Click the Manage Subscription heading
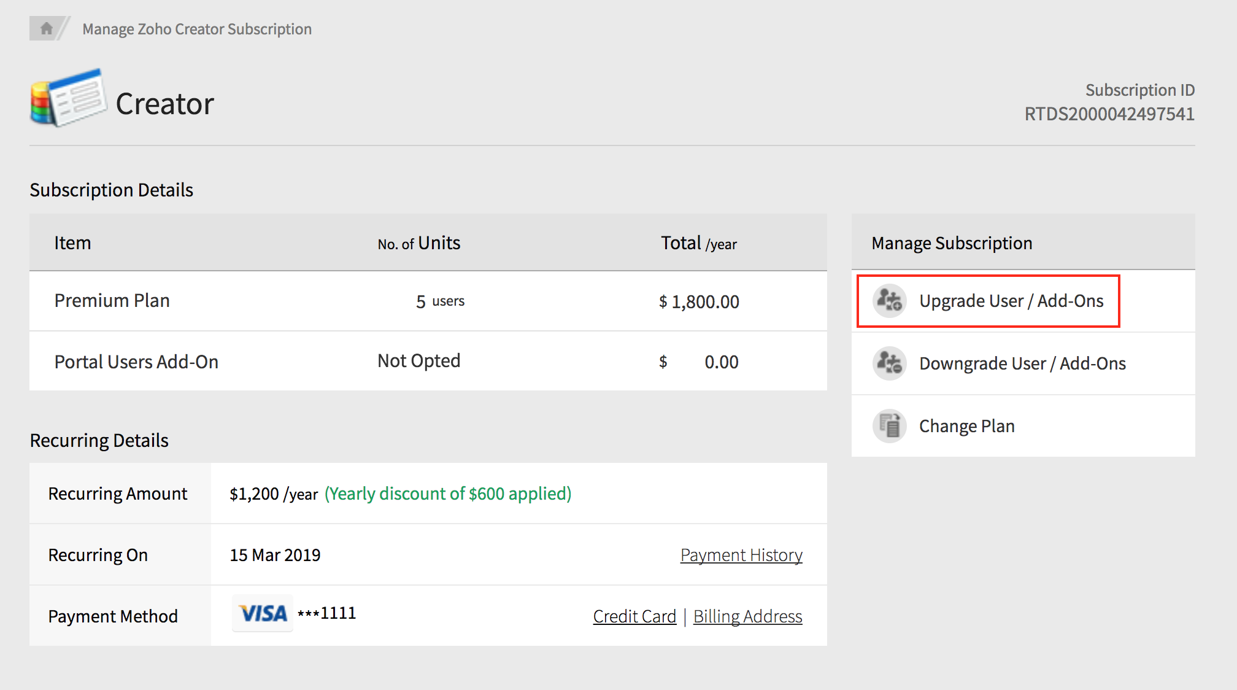This screenshot has width=1237, height=690. point(952,243)
